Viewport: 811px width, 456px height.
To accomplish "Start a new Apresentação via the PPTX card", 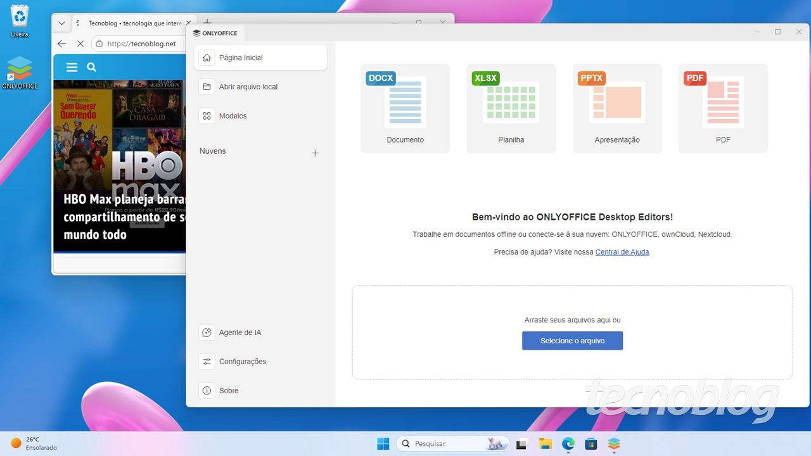I will point(616,104).
